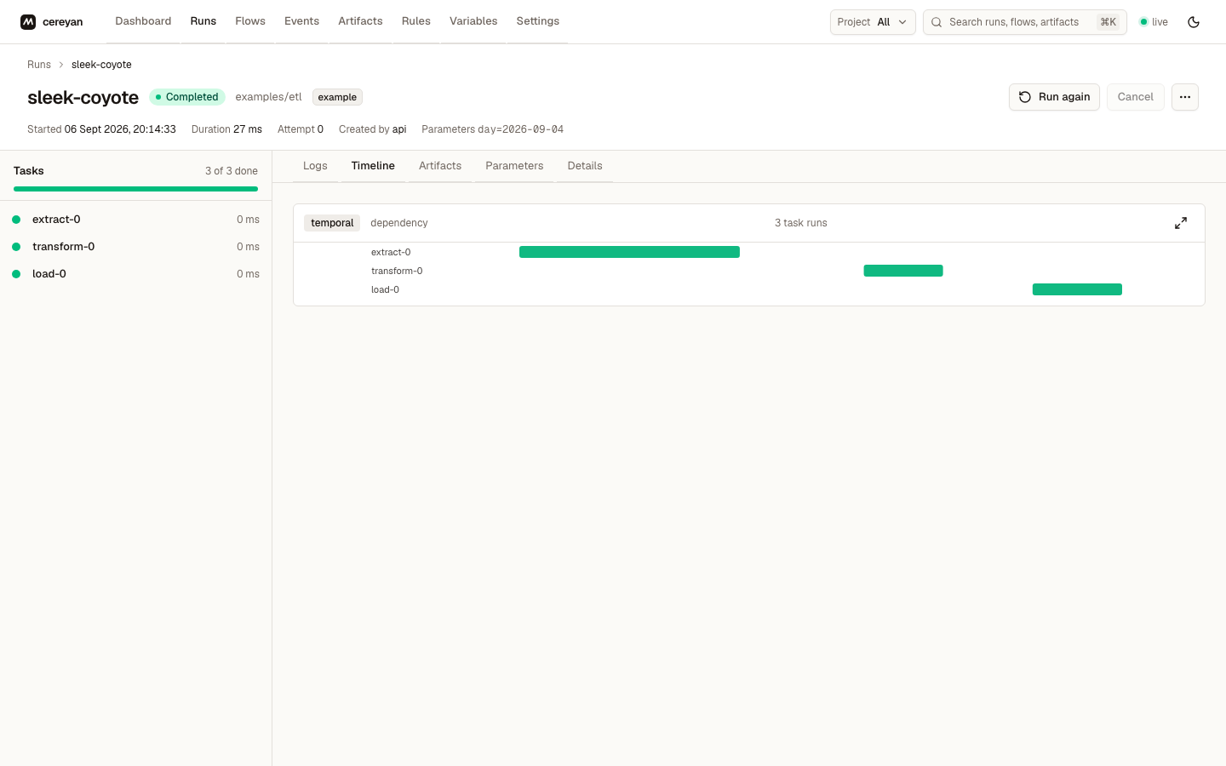Click the Created by api text
Viewport: 1226px width, 766px height.
pos(372,129)
